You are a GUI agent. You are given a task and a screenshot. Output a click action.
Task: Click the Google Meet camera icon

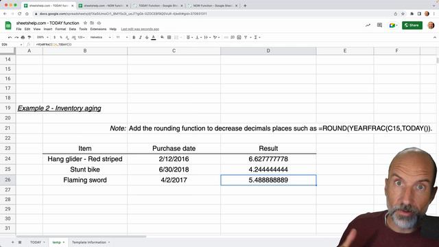(393, 25)
